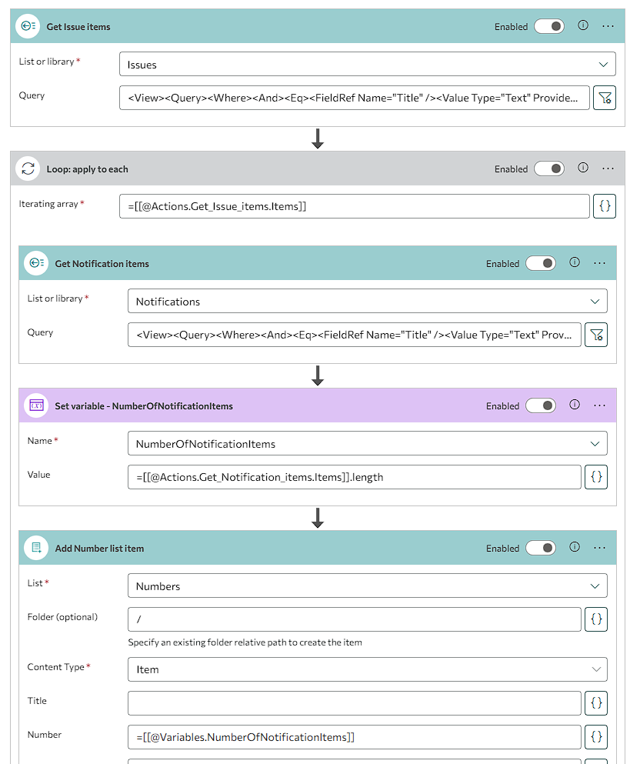Click into the empty Title input field
Image resolution: width=630 pixels, height=764 pixels.
click(354, 703)
